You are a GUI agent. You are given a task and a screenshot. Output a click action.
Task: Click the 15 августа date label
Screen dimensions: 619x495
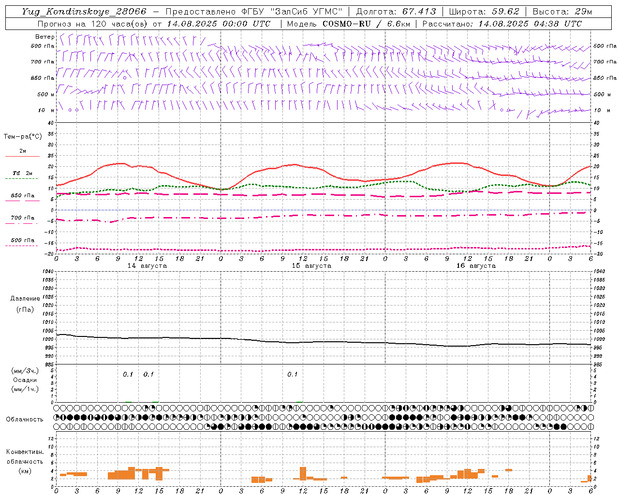pos(311,266)
